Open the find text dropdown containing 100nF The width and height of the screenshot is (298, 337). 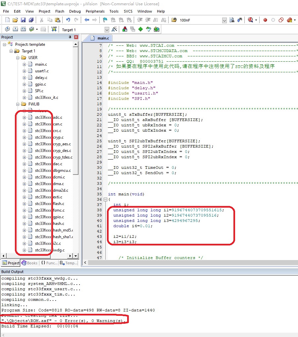click(x=224, y=21)
